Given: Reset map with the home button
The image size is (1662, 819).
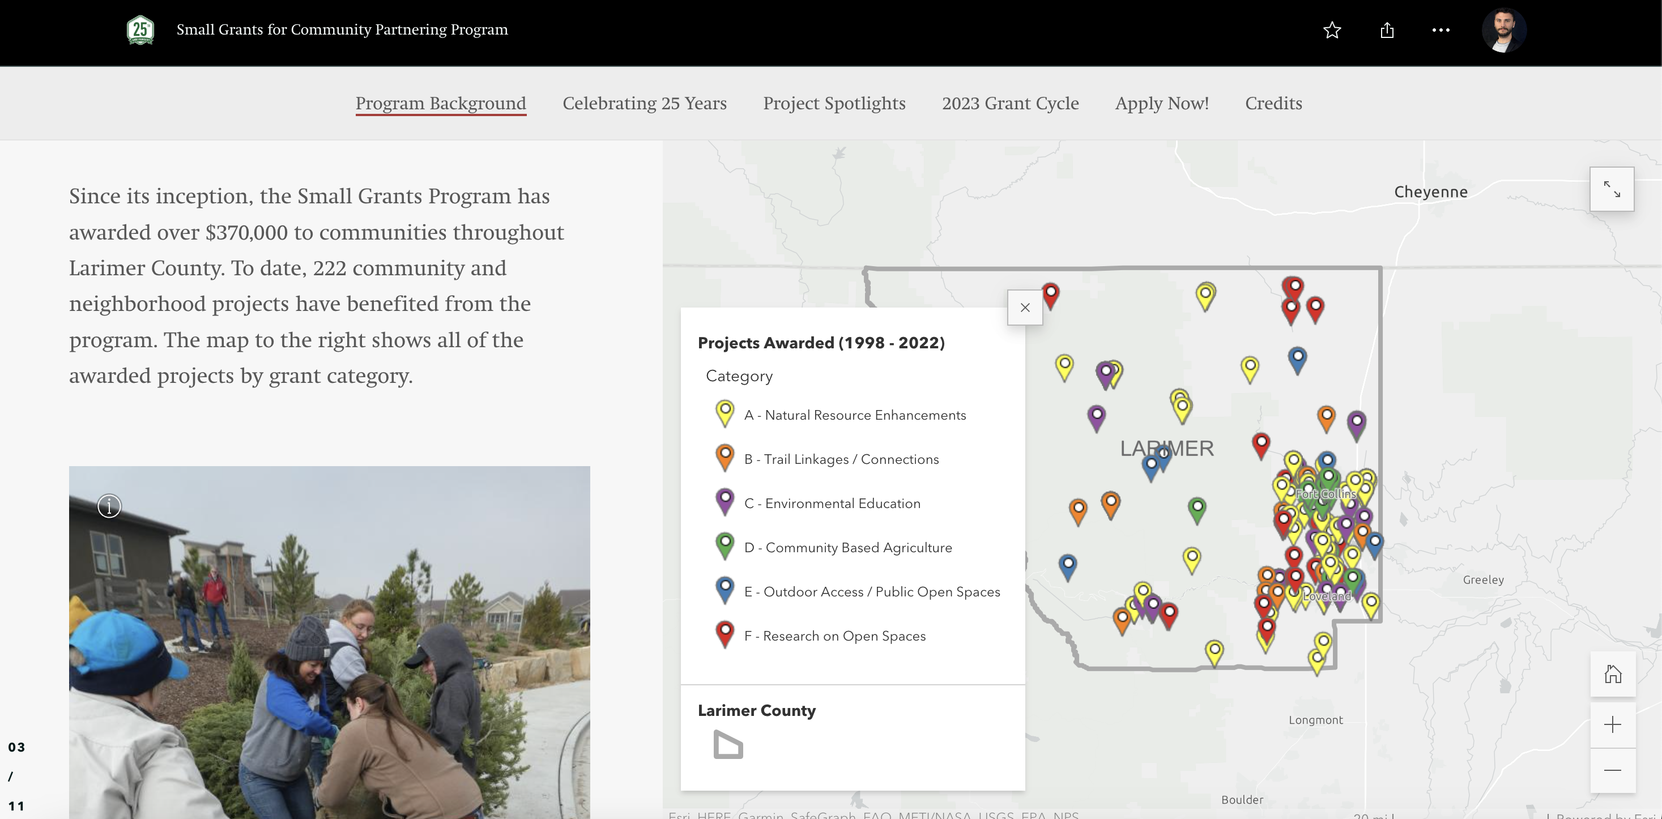Looking at the screenshot, I should point(1612,675).
